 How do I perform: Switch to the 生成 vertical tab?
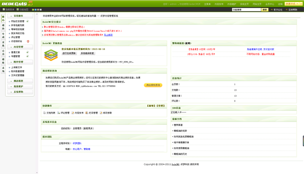click(x=3, y=36)
